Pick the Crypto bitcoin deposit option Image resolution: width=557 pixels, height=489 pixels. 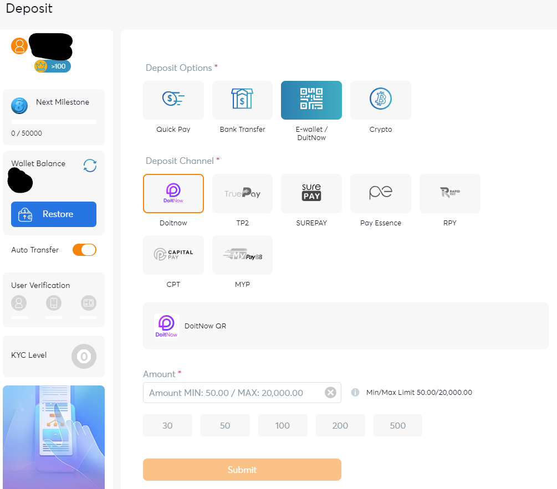(380, 100)
